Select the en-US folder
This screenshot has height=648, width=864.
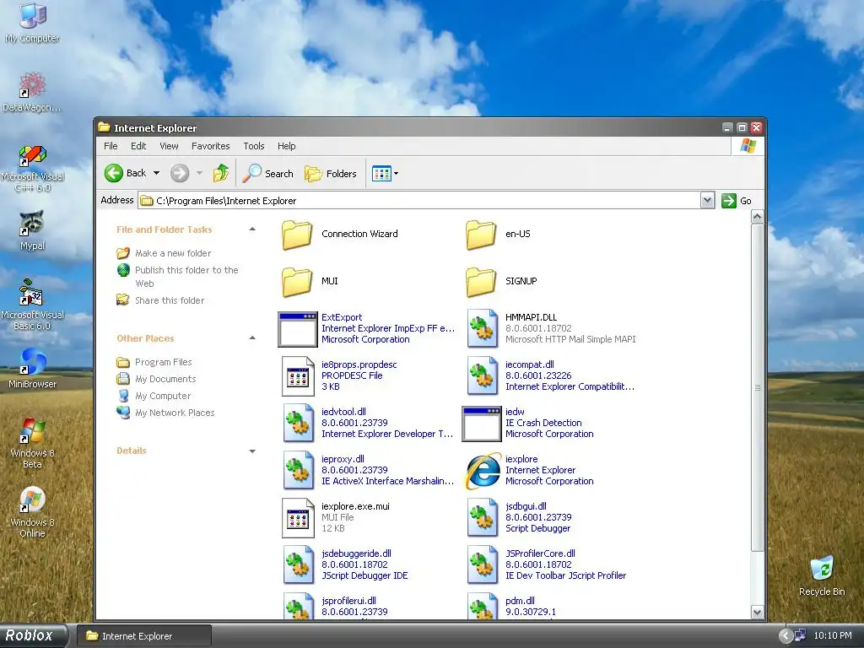[x=481, y=235]
